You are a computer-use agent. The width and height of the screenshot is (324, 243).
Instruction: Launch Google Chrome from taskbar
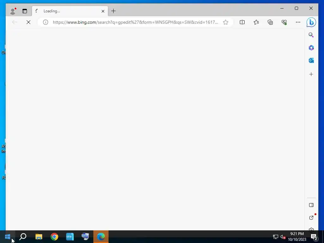[x=54, y=237]
